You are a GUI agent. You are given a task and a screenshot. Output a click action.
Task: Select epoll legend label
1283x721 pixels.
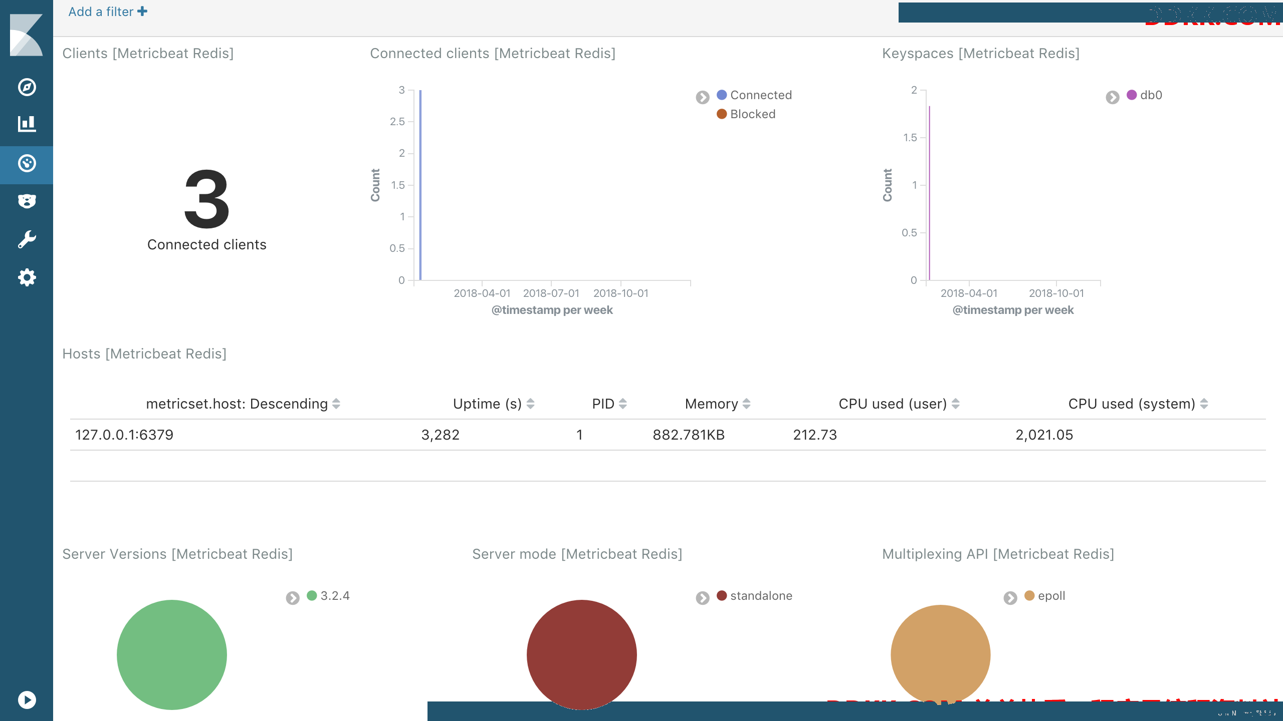click(1051, 596)
